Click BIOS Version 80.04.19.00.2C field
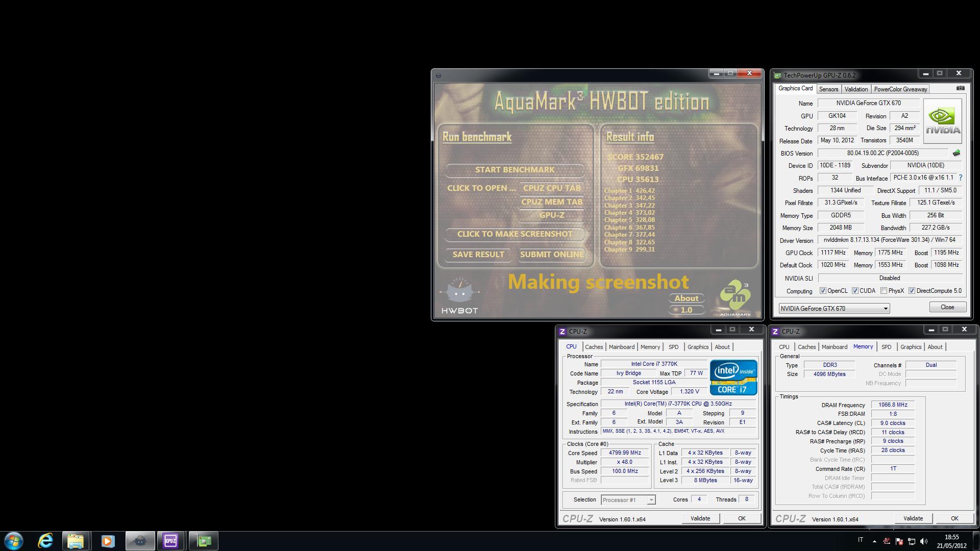This screenshot has height=551, width=980. coord(883,153)
